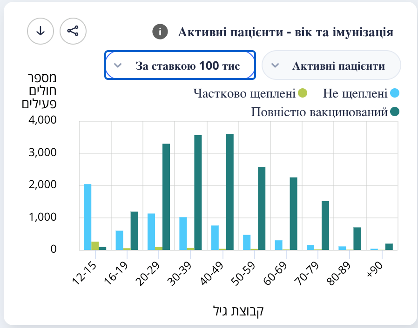The image size is (418, 328).
Task: Expand the 'Активні пацієнти' dropdown
Action: (x=331, y=66)
